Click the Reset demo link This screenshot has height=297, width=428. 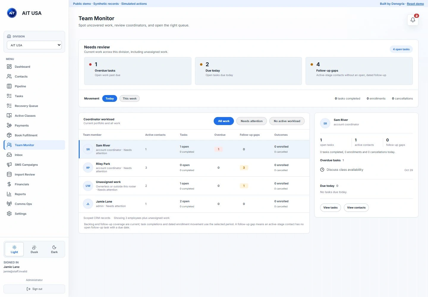click(415, 4)
